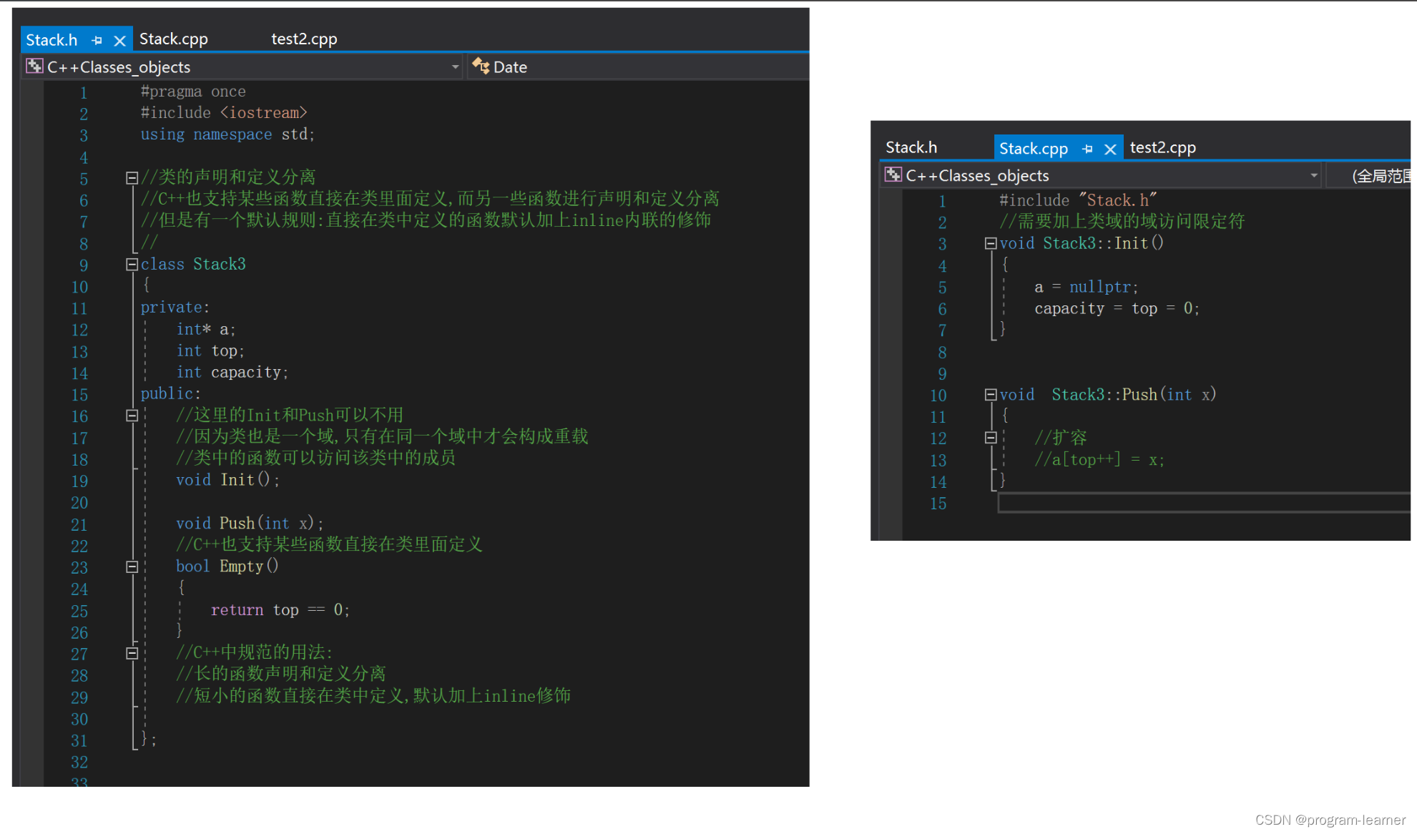Switch to Stack.cpp tab in left editor
The width and height of the screenshot is (1417, 834).
tap(173, 39)
